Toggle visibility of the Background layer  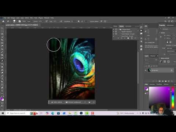click(x=146, y=70)
